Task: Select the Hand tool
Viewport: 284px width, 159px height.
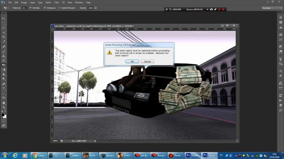Action: (4, 103)
